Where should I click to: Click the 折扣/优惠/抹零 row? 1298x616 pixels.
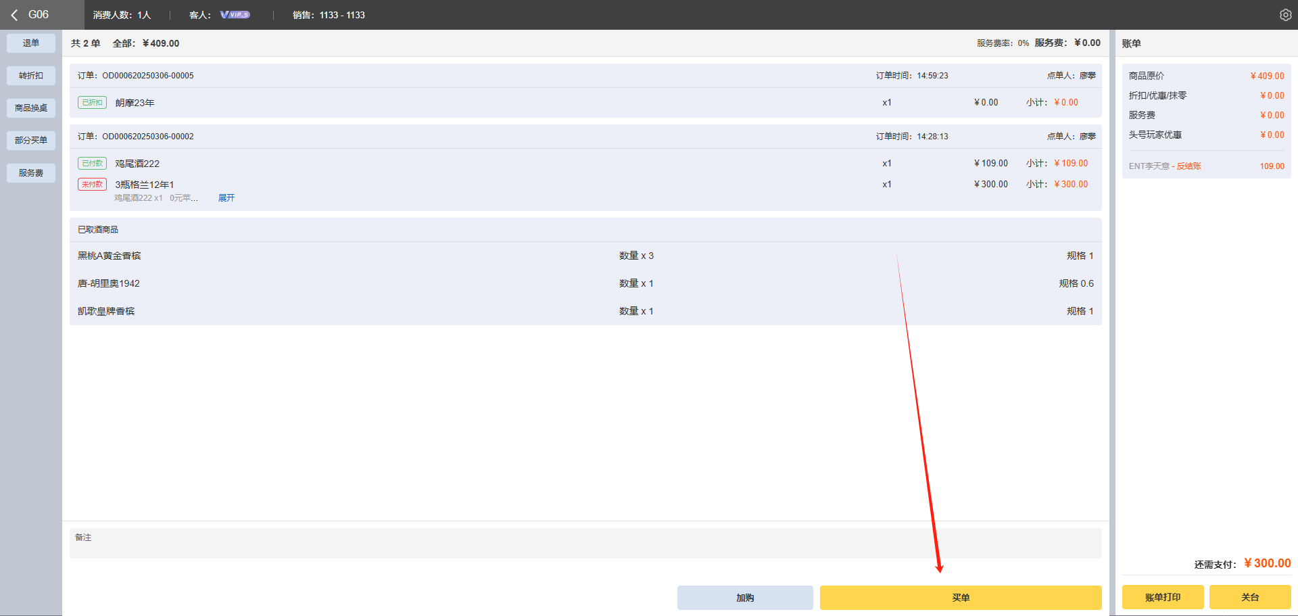coord(1207,96)
